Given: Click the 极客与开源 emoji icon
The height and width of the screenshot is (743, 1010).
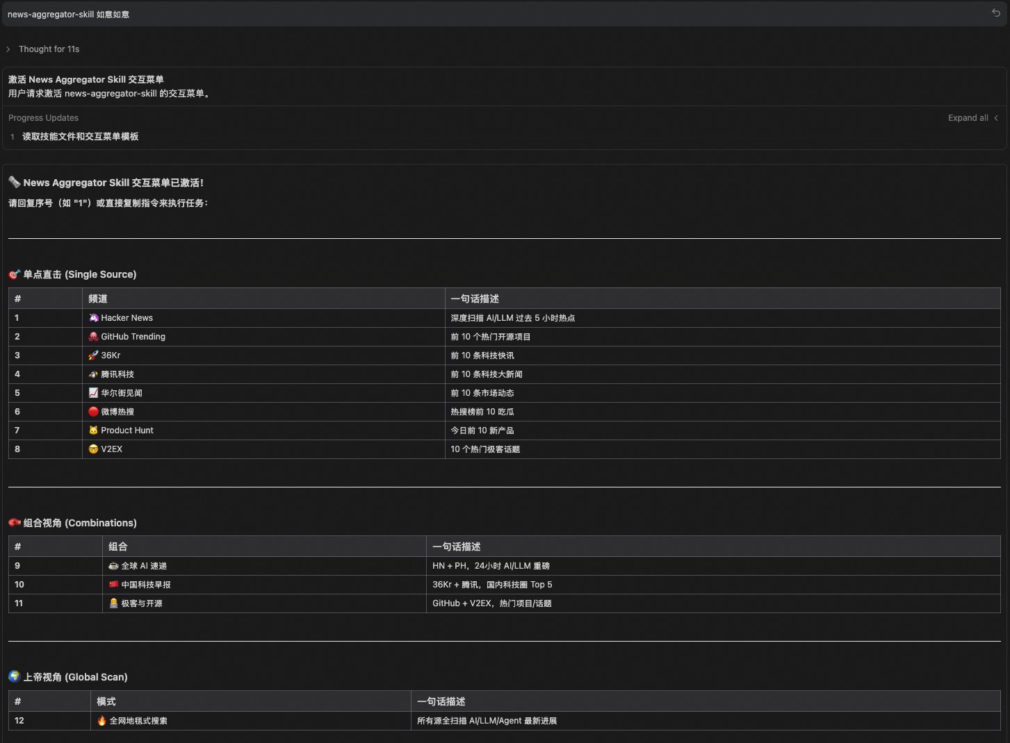Looking at the screenshot, I should pos(113,603).
